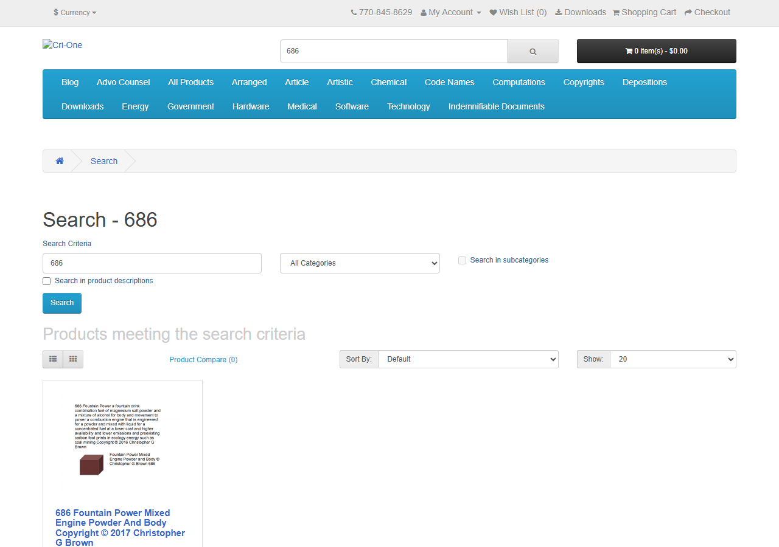Viewport: 779px width, 547px height.
Task: Open the Blog menu item
Action: pyautogui.click(x=70, y=82)
